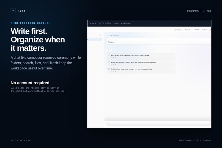The height and width of the screenshot is (148, 222).
Task: Click the 'A chat-like composer removes ceremony' paragraph
Action: [x=46, y=63]
